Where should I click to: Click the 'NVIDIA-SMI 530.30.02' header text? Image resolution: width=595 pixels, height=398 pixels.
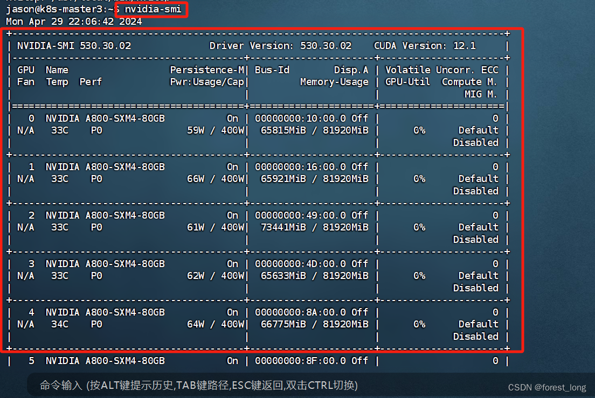(74, 46)
